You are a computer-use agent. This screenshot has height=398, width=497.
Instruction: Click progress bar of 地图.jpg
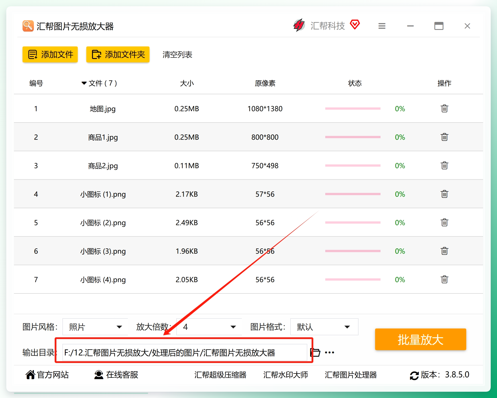click(x=353, y=109)
